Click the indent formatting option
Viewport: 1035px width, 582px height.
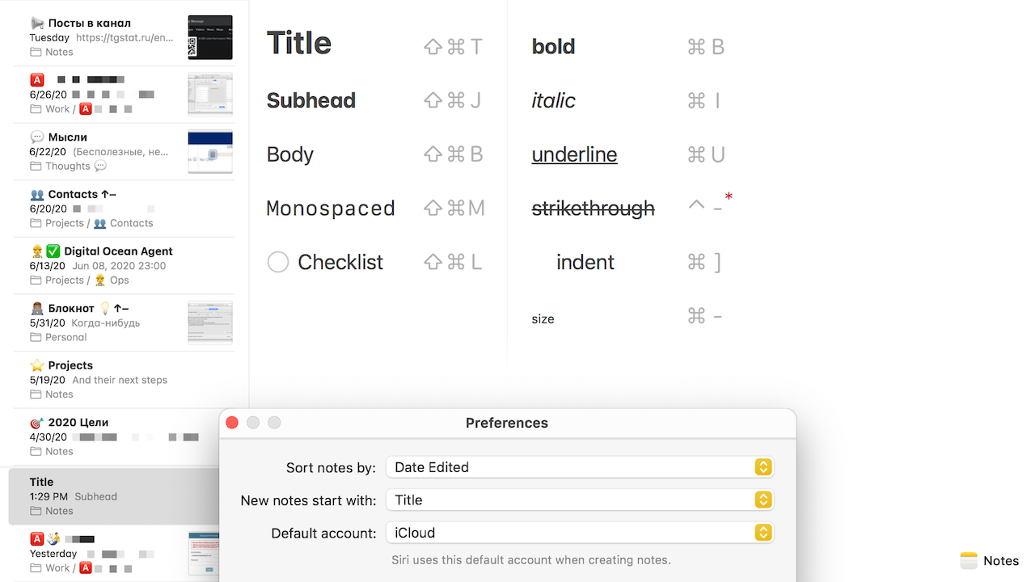click(x=585, y=262)
